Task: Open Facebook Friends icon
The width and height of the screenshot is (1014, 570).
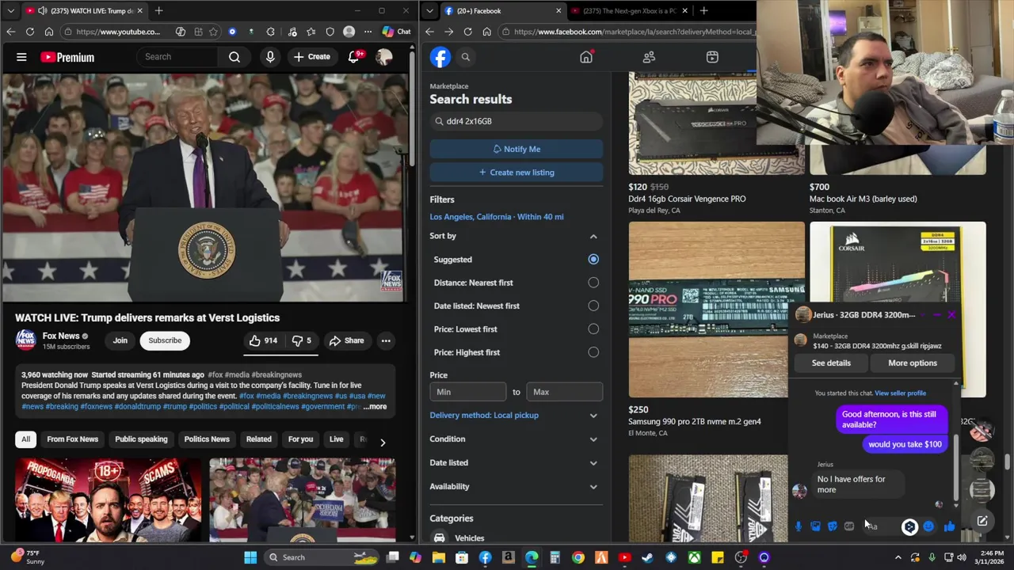Action: tap(649, 57)
